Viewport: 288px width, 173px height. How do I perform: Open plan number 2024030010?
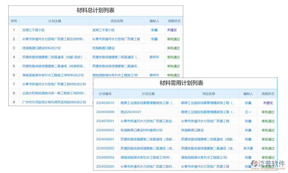(x=105, y=103)
